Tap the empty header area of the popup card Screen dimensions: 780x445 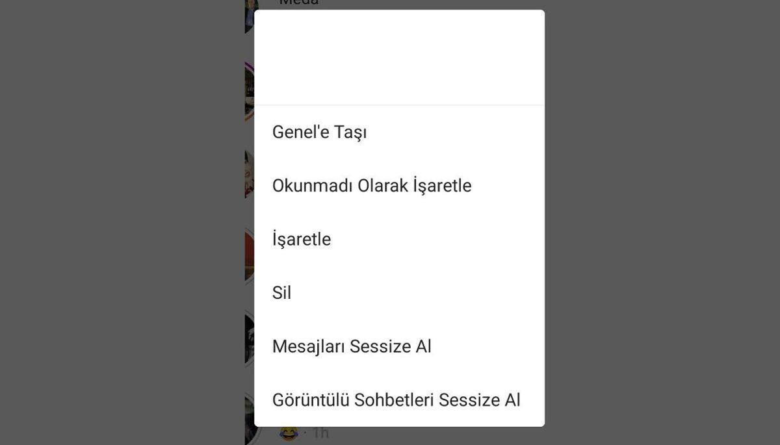[x=400, y=55]
